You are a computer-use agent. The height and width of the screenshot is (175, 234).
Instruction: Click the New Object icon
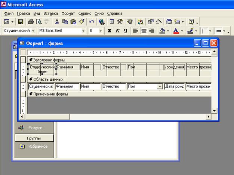tap(177, 22)
